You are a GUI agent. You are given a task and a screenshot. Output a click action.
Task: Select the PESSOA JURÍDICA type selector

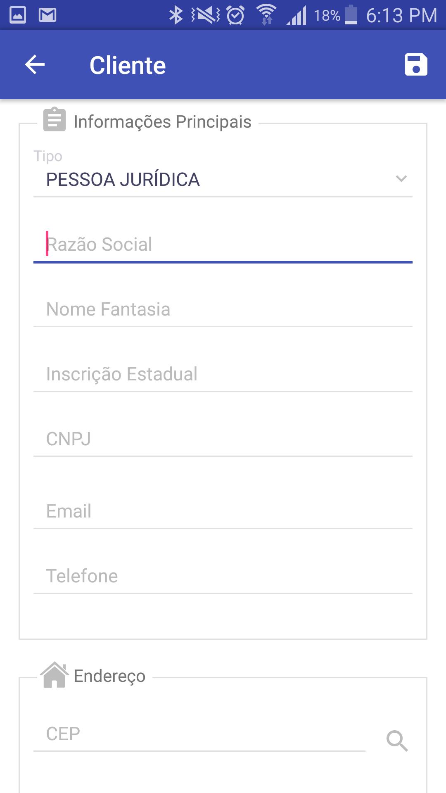(x=223, y=180)
